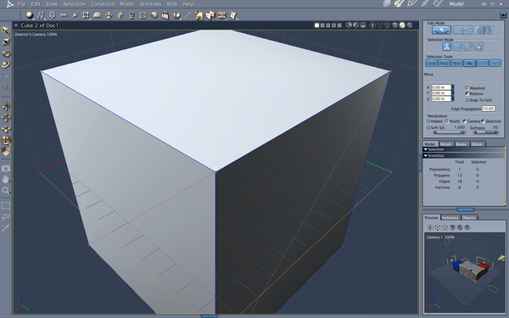Open the Render room film icon
Viewport: 509px width, 318px height.
(438, 3)
